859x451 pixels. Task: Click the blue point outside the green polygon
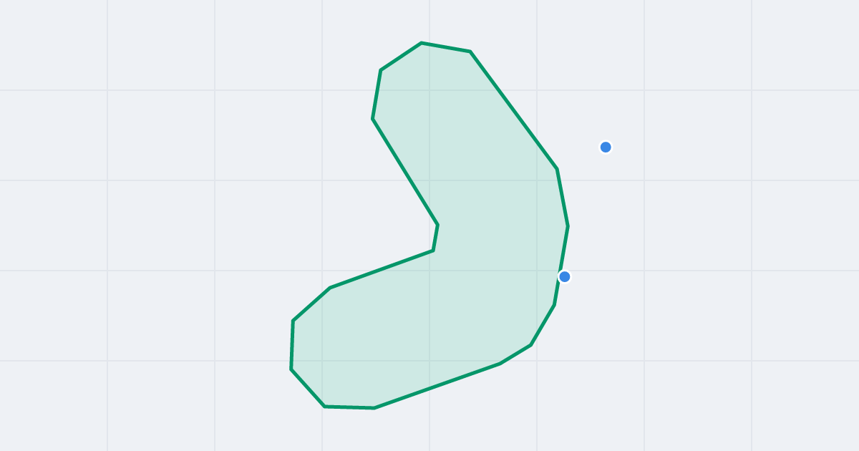[606, 147]
